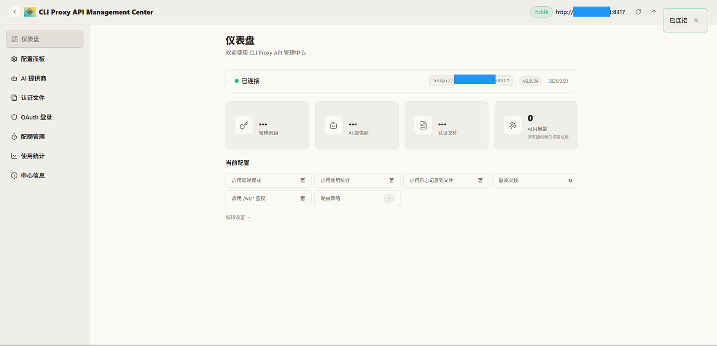Screen dimensions: 717x346
Task: Click the key icon on the 管理密钥 card
Action: 244,125
